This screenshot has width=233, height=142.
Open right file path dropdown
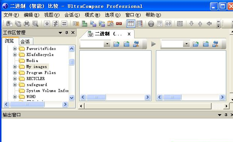(186, 44)
